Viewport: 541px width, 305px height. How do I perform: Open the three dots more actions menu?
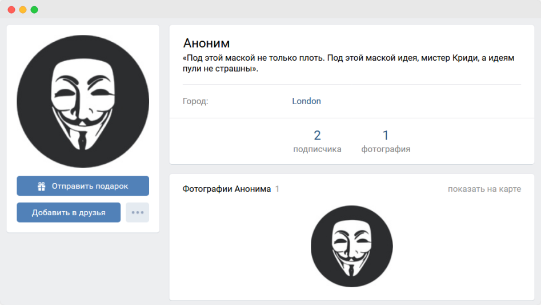pyautogui.click(x=137, y=212)
